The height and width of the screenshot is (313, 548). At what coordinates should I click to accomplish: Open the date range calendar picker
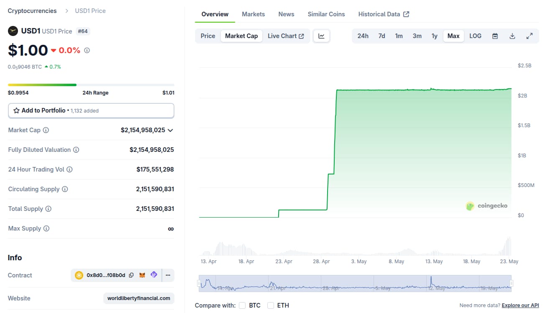[495, 36]
